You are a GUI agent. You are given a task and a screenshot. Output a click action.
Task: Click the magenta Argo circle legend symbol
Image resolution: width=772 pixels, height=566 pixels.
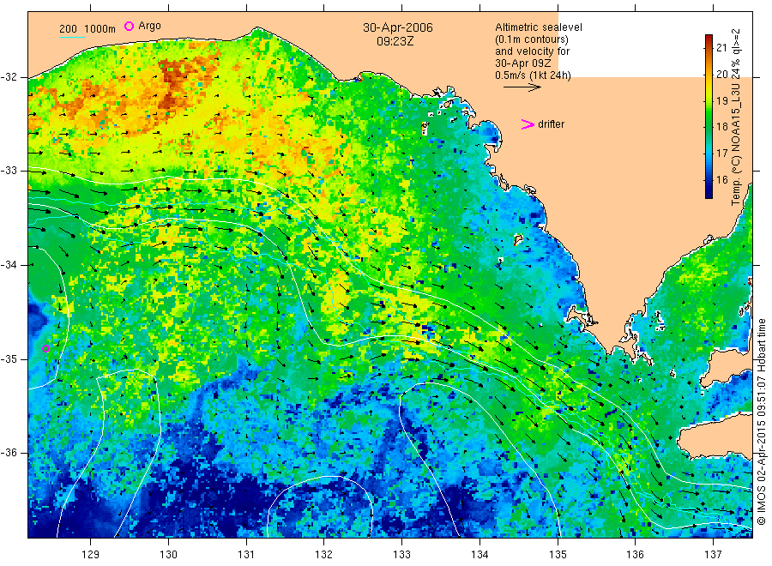129,26
